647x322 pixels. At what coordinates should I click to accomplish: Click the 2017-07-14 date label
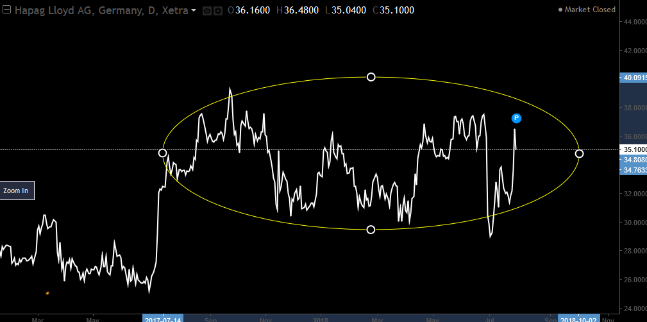163,318
